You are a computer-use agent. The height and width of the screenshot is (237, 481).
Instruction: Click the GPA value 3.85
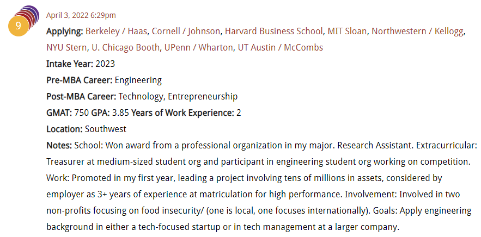(120, 113)
